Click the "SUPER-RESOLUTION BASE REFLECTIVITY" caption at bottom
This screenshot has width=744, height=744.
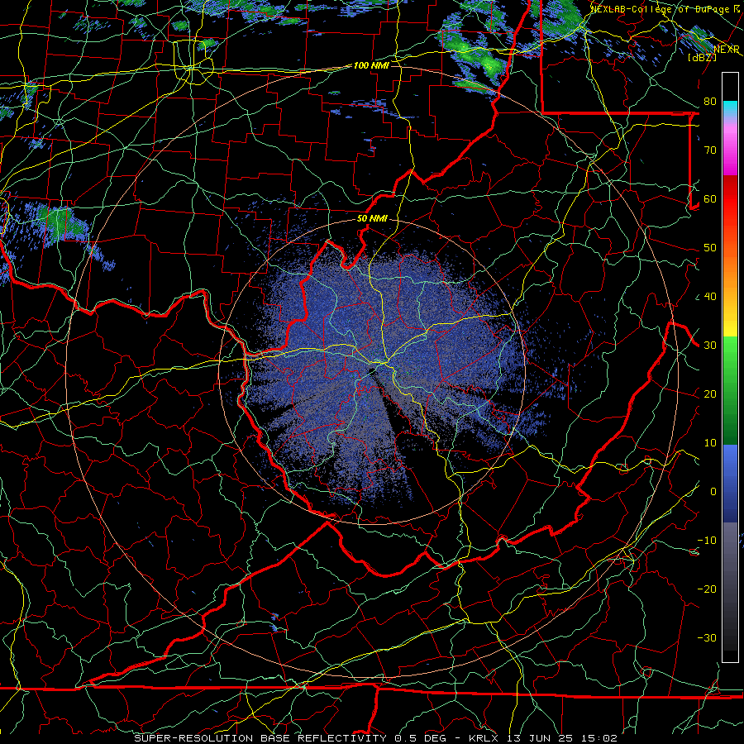pos(260,738)
